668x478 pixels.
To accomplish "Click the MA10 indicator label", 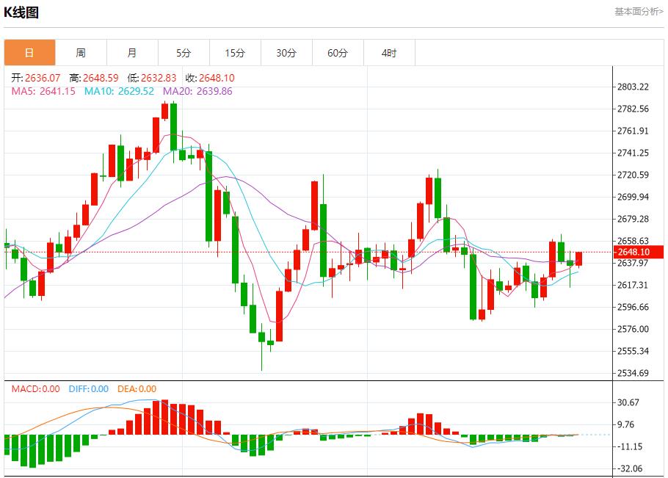I will point(119,91).
